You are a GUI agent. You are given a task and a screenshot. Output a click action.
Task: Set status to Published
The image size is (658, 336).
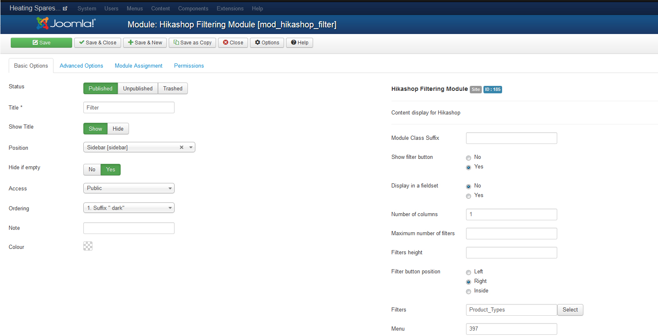click(x=100, y=88)
